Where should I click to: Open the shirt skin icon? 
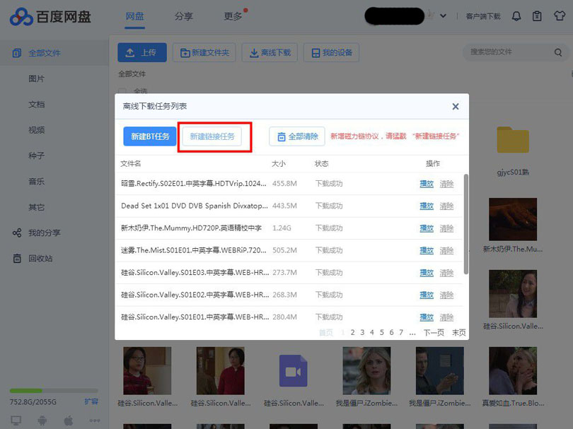[560, 16]
